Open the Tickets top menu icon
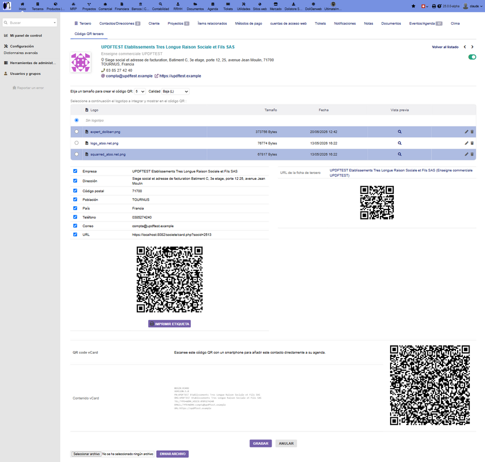Screen dimensions: 485x462 pyautogui.click(x=228, y=4)
